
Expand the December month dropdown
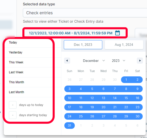[x=94, y=61]
